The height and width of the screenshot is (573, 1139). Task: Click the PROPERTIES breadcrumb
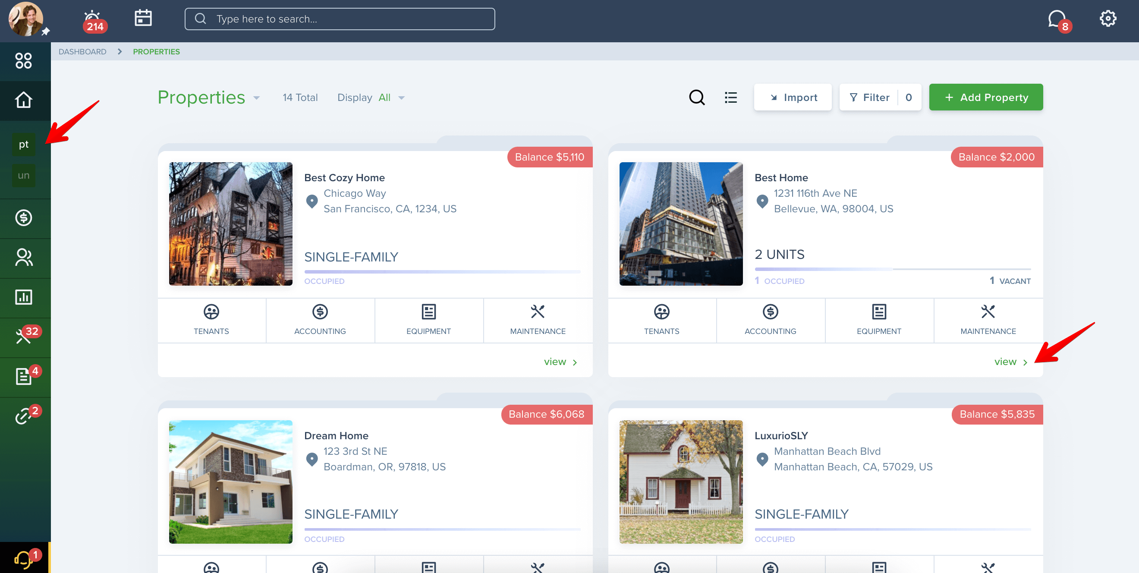pos(157,52)
